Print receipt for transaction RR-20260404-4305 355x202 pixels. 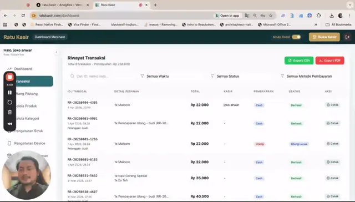[333, 105]
